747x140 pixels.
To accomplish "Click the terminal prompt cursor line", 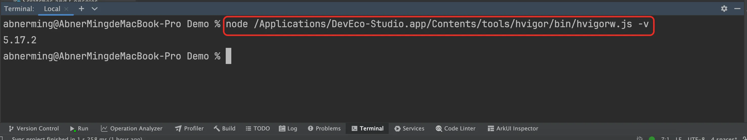I will tap(229, 56).
